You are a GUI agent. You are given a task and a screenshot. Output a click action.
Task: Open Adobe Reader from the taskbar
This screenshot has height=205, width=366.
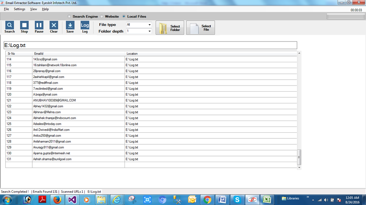tap(42, 200)
